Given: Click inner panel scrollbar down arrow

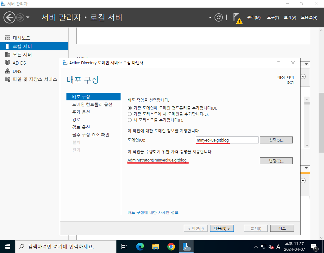Looking at the screenshot, I should pyautogui.click(x=307, y=145).
